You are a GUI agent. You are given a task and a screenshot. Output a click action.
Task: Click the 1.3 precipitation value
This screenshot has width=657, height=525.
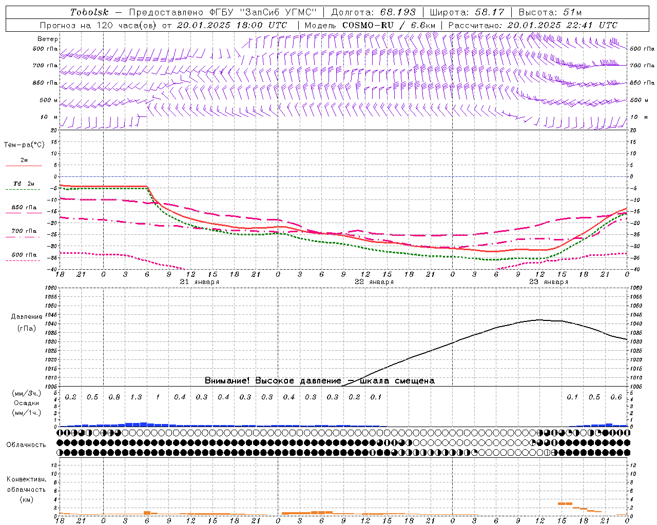tap(136, 397)
